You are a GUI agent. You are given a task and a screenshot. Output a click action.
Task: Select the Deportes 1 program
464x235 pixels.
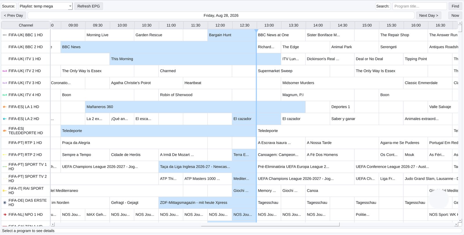342,107
